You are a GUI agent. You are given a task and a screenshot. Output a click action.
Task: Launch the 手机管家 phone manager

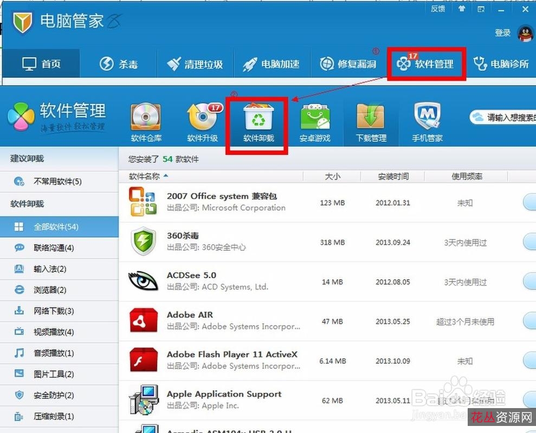tap(428, 119)
